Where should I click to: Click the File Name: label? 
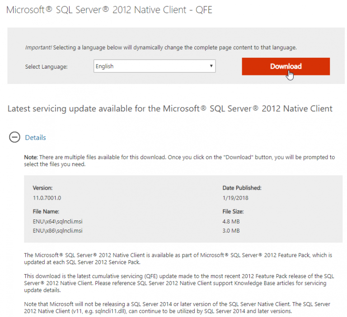(46, 211)
